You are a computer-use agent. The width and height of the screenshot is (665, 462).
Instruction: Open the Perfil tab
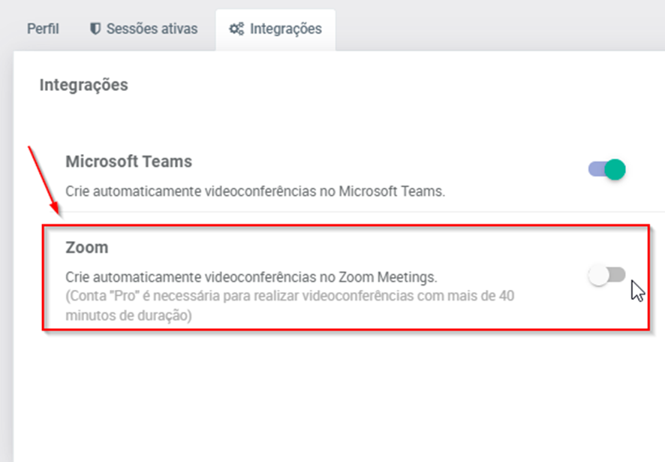coord(43,29)
